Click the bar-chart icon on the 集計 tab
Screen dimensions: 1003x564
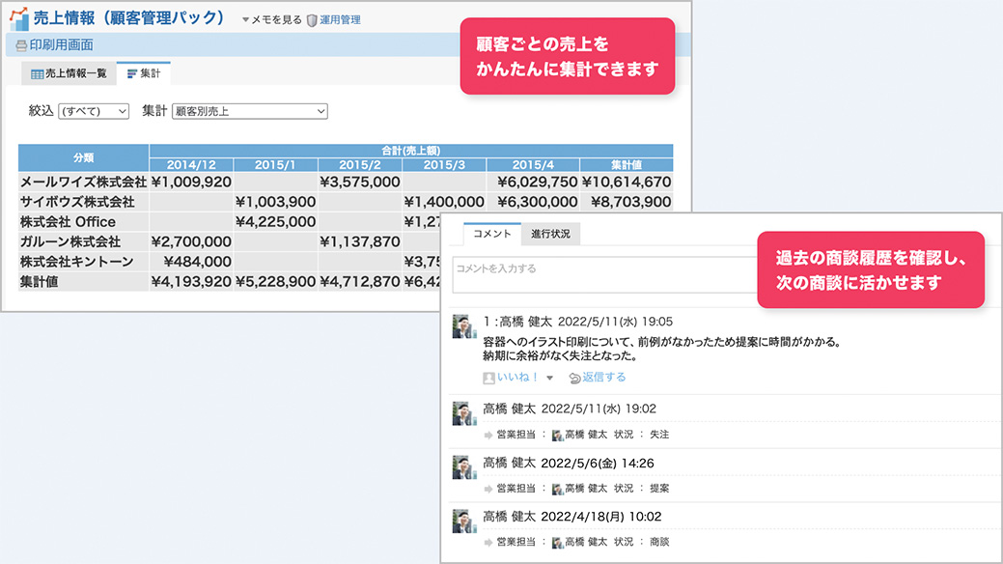click(132, 71)
